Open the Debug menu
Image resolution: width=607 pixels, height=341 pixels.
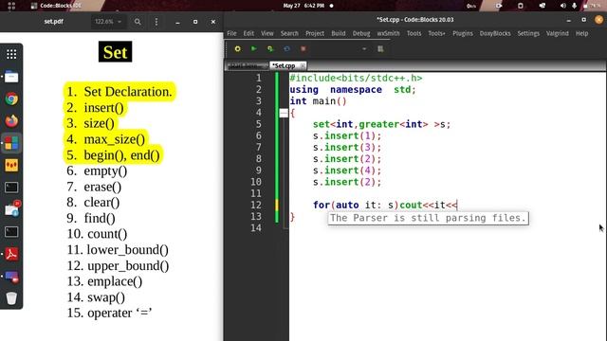[x=361, y=33]
